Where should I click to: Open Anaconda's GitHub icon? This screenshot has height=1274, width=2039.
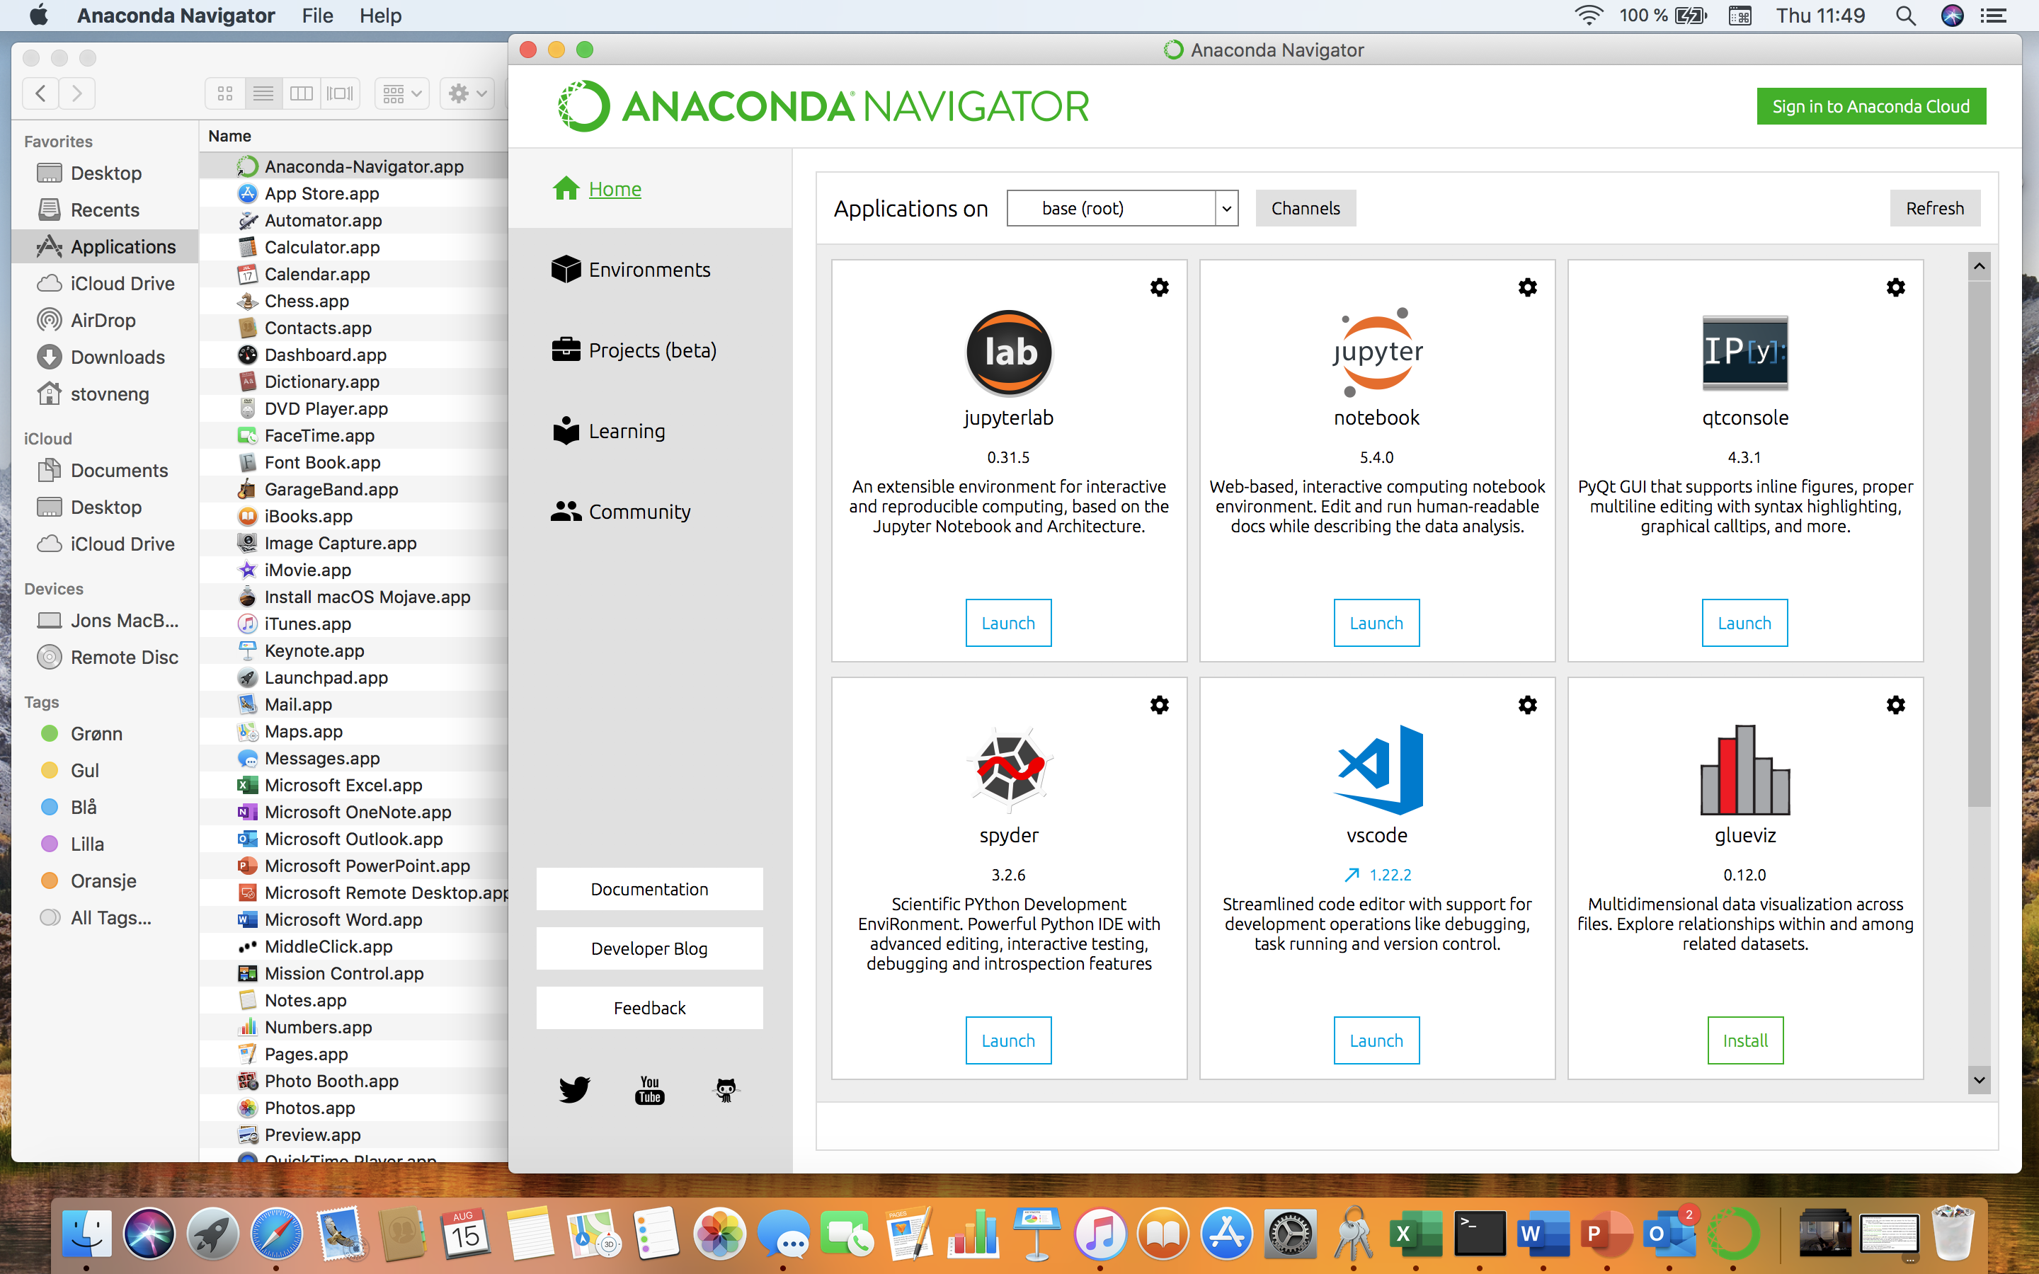click(726, 1089)
